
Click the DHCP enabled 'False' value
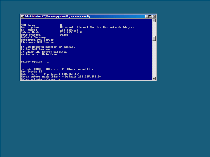pos(64,35)
